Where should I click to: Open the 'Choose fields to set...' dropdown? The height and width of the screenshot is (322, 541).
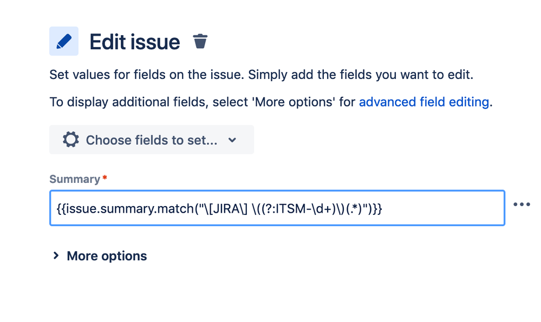click(151, 140)
